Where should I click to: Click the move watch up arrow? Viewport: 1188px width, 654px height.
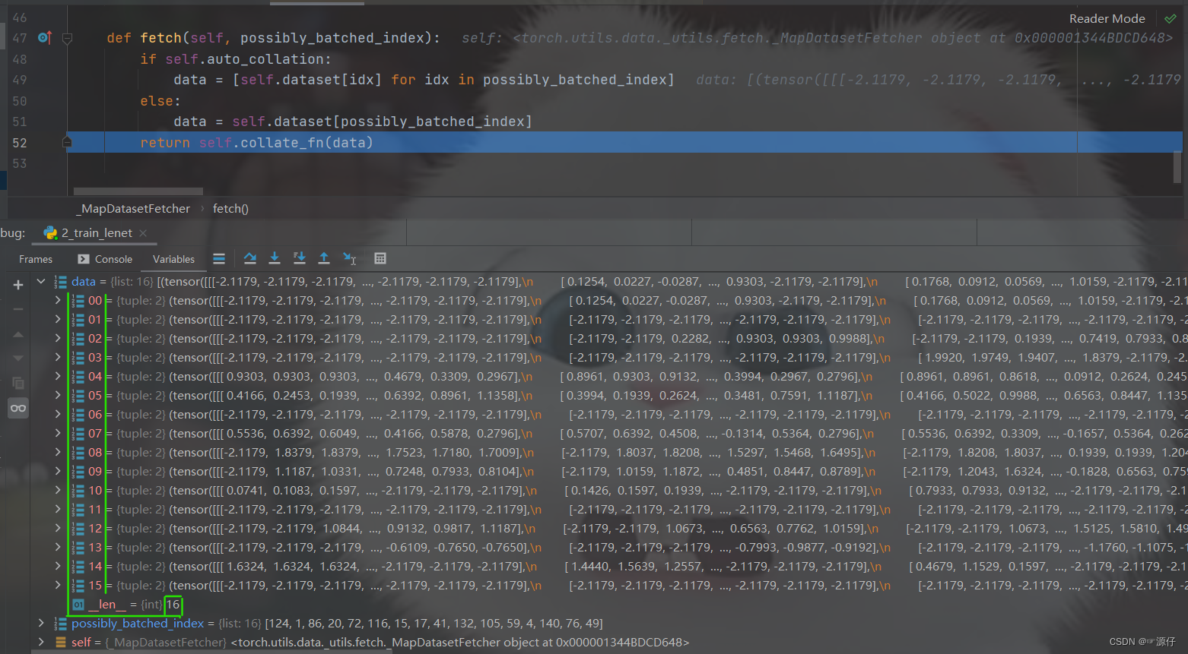tap(18, 334)
